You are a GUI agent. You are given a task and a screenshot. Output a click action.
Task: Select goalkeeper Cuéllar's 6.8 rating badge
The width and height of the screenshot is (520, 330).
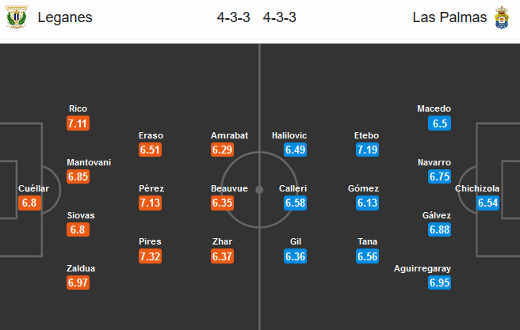pos(29,203)
